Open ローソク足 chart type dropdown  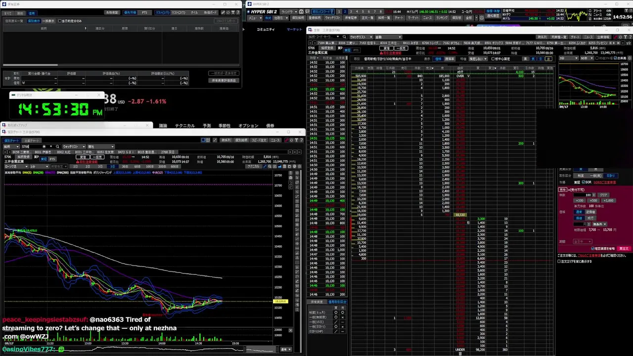15,166
